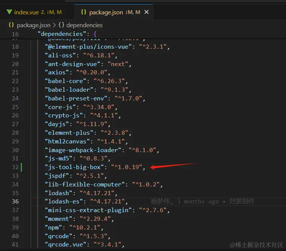Screen dimensions: 286x251
Task: Click the "core-js" dependency key
Action: coord(60,107)
